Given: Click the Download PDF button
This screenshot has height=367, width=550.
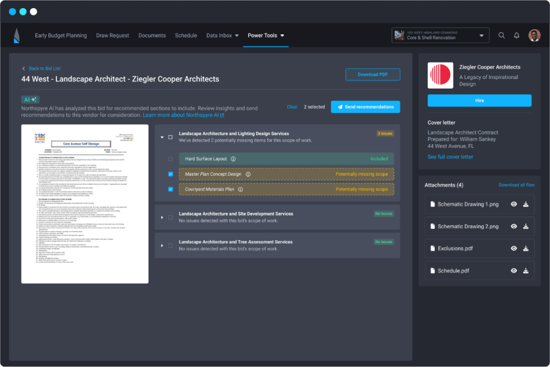Looking at the screenshot, I should tap(373, 74).
